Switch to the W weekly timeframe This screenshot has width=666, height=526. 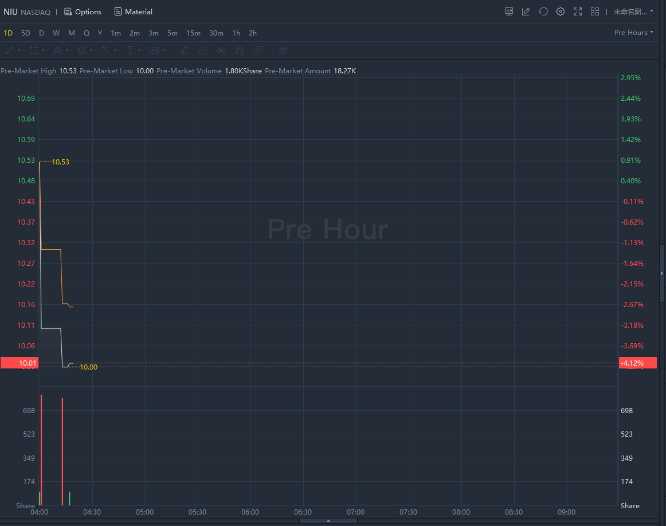coord(56,33)
